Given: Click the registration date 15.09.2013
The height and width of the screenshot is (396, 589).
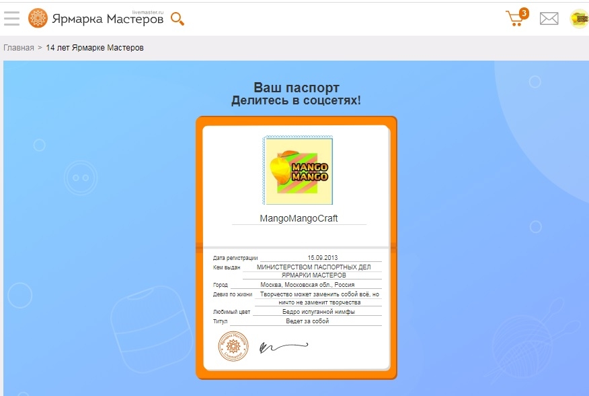Looking at the screenshot, I should point(323,258).
